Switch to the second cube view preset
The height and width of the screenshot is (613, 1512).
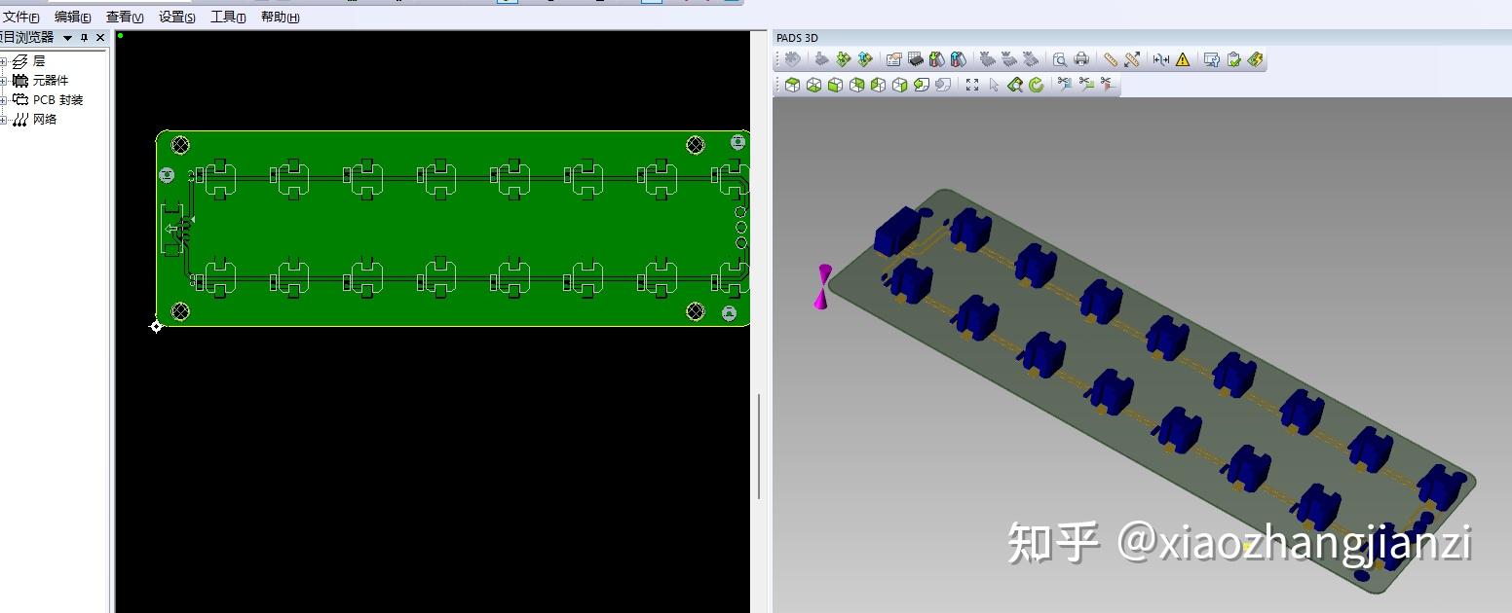tap(813, 85)
